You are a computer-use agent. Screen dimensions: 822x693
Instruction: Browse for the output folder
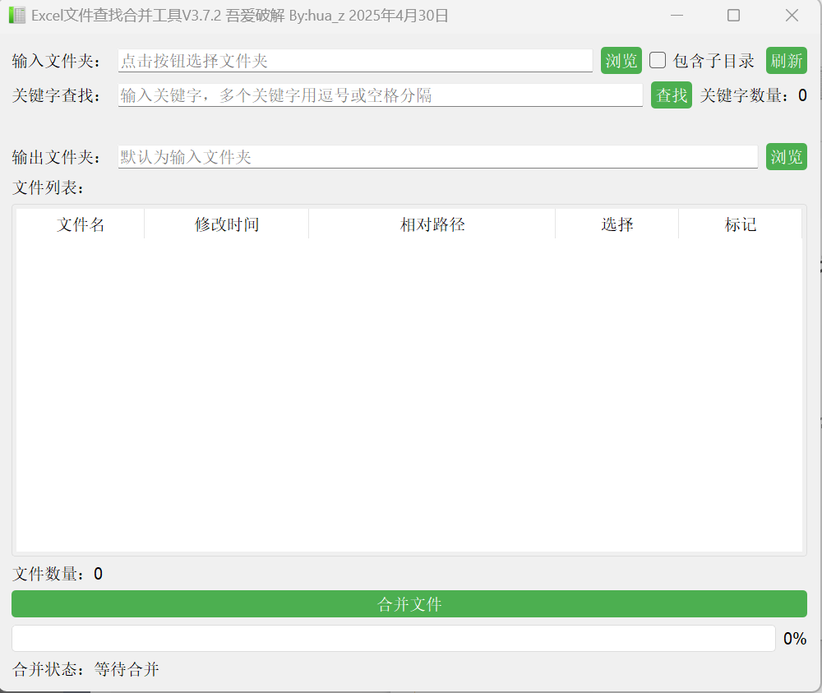coord(786,157)
